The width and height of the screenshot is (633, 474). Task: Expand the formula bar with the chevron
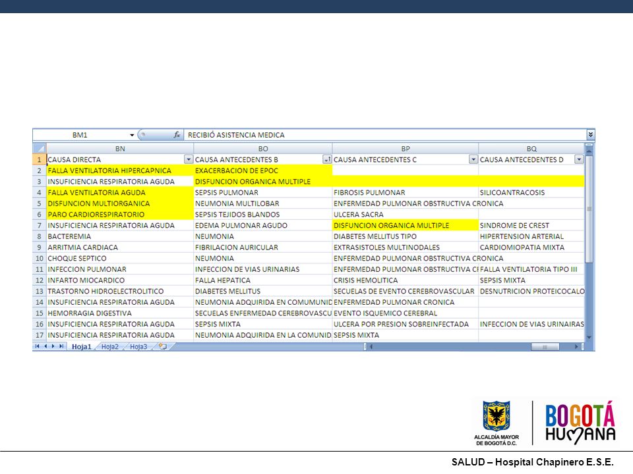(x=590, y=134)
